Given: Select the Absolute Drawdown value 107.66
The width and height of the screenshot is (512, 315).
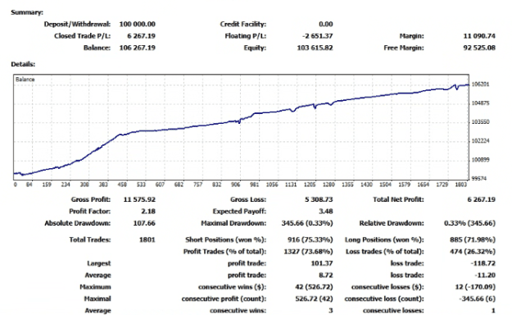Looking at the screenshot, I should [x=144, y=223].
